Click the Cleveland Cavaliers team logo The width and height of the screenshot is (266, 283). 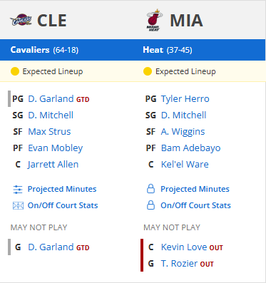(x=21, y=20)
